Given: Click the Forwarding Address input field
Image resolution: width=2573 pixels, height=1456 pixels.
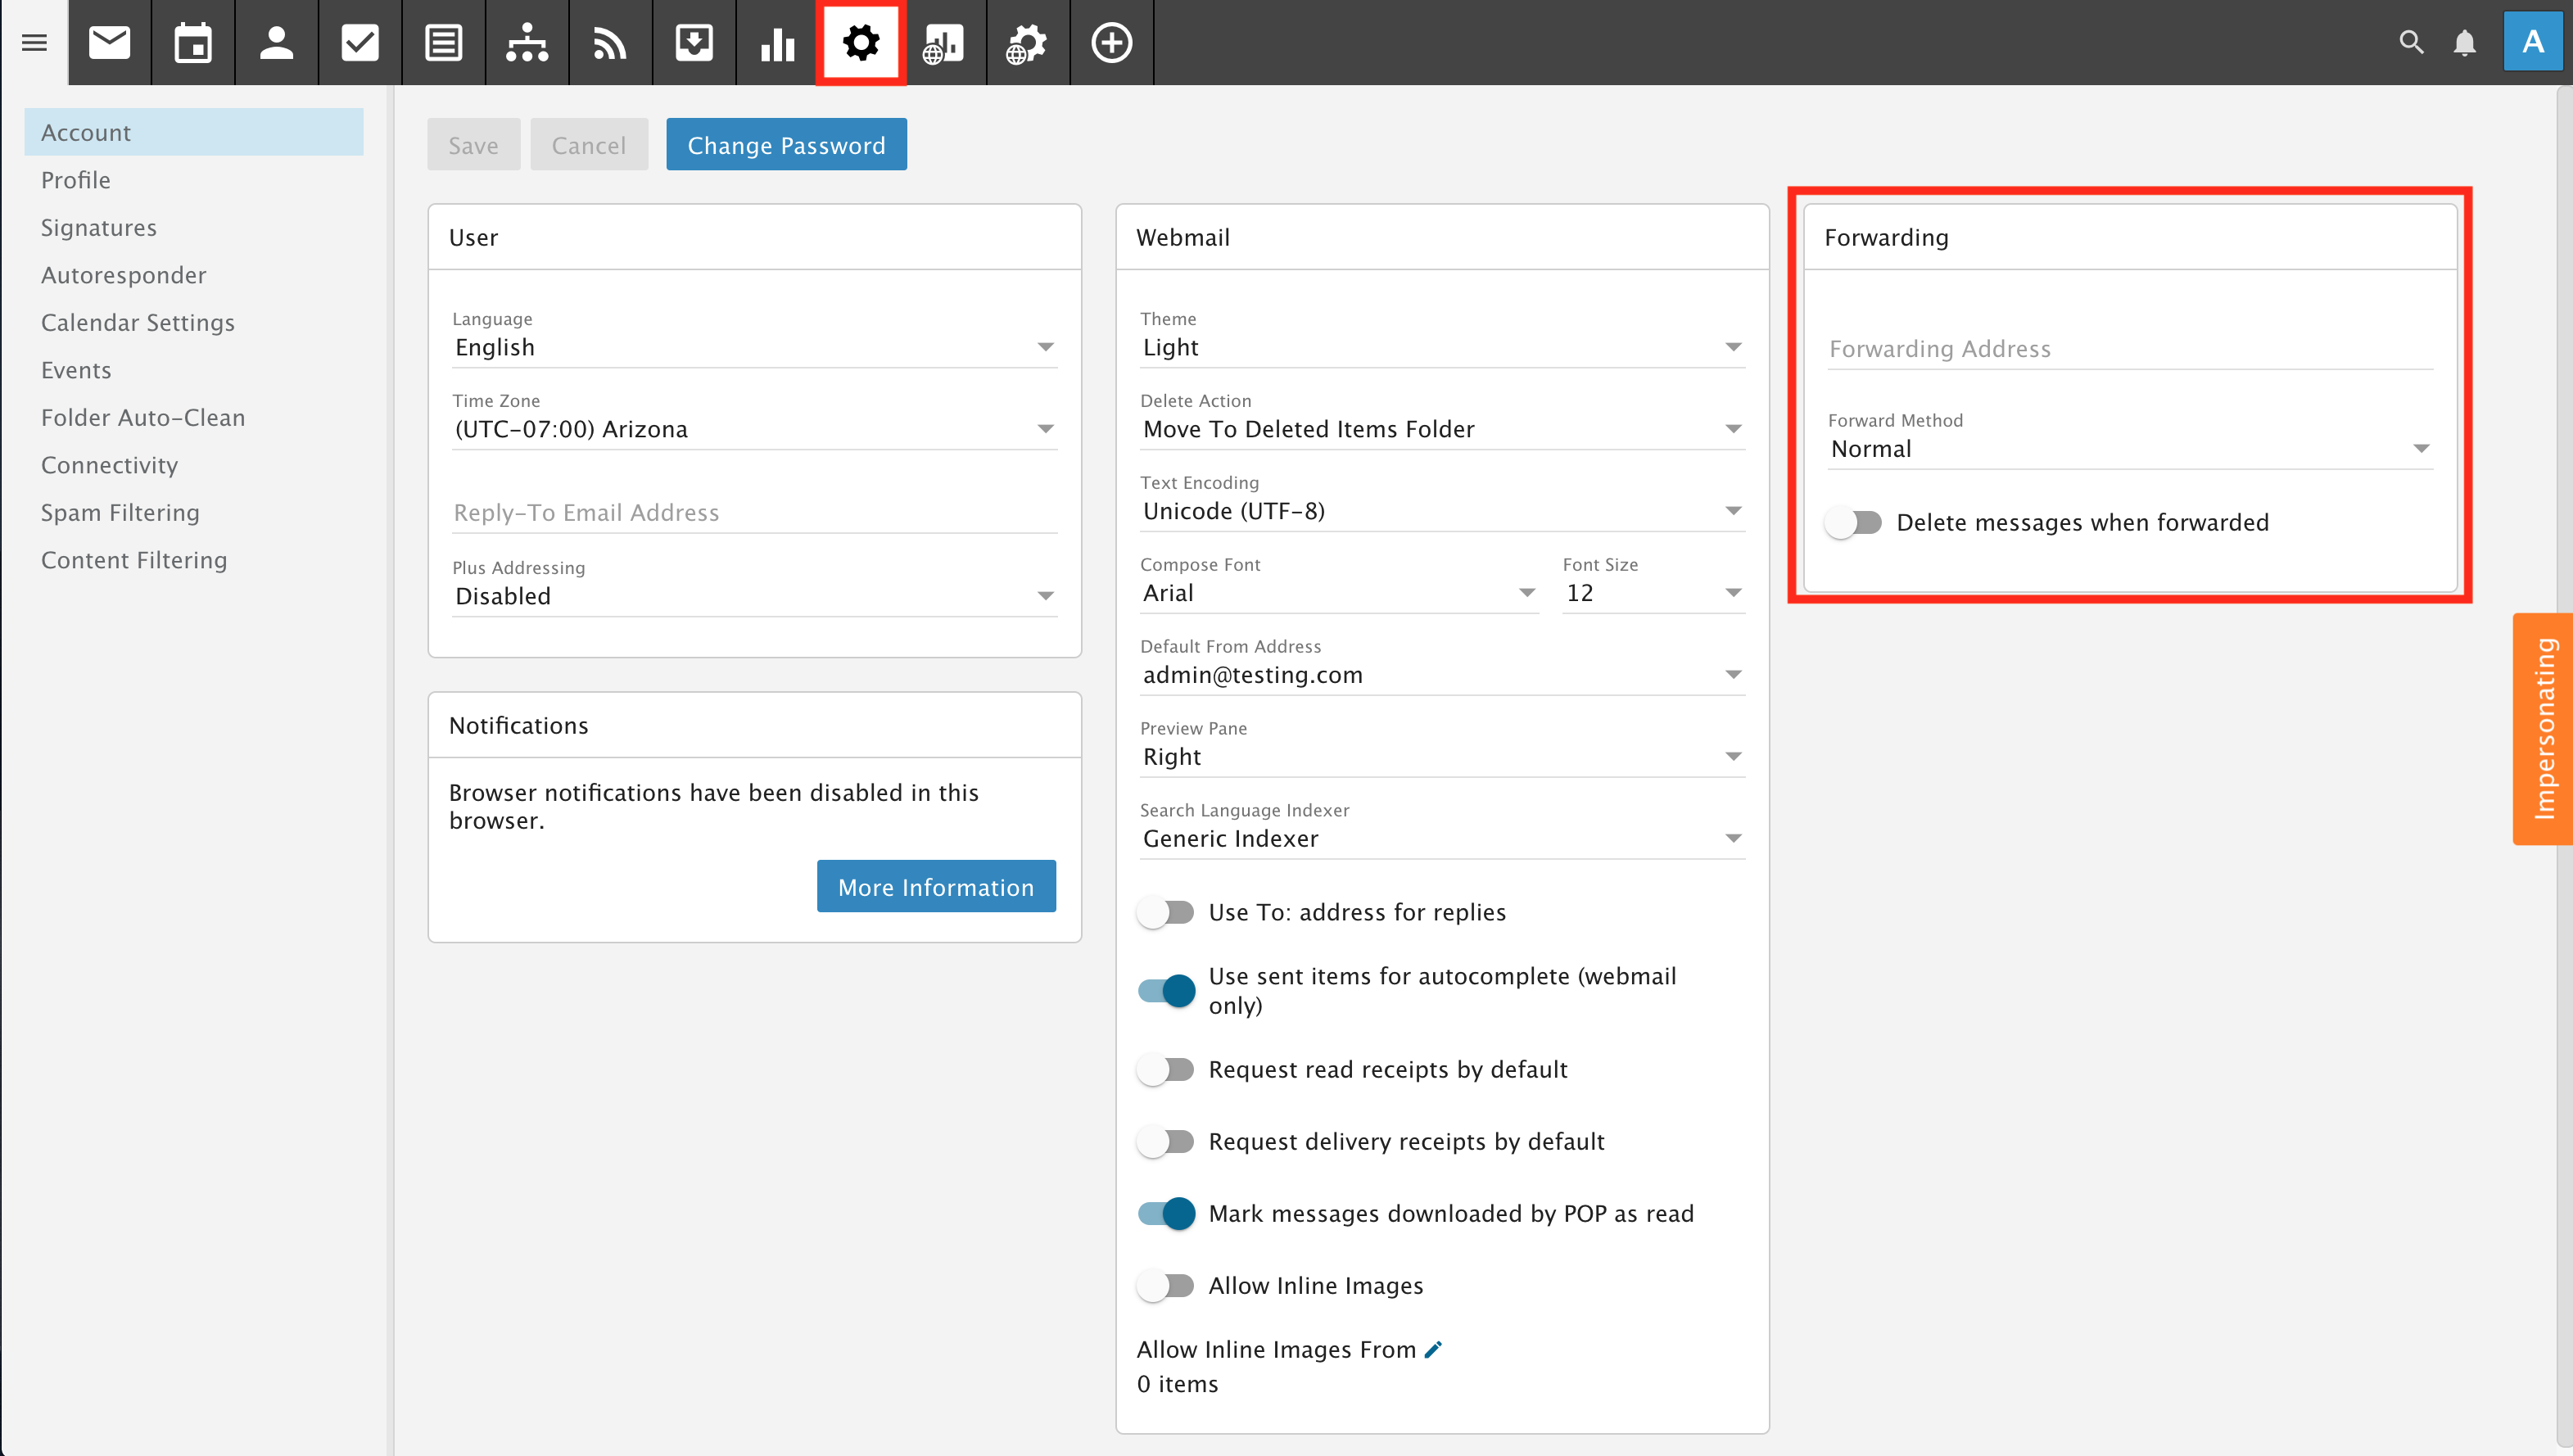Looking at the screenshot, I should (2129, 349).
